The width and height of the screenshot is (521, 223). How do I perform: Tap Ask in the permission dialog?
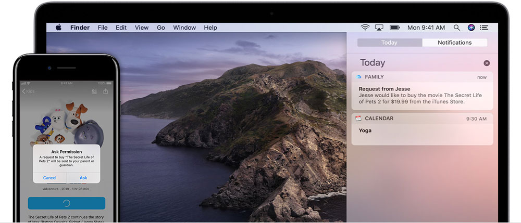pos(83,178)
